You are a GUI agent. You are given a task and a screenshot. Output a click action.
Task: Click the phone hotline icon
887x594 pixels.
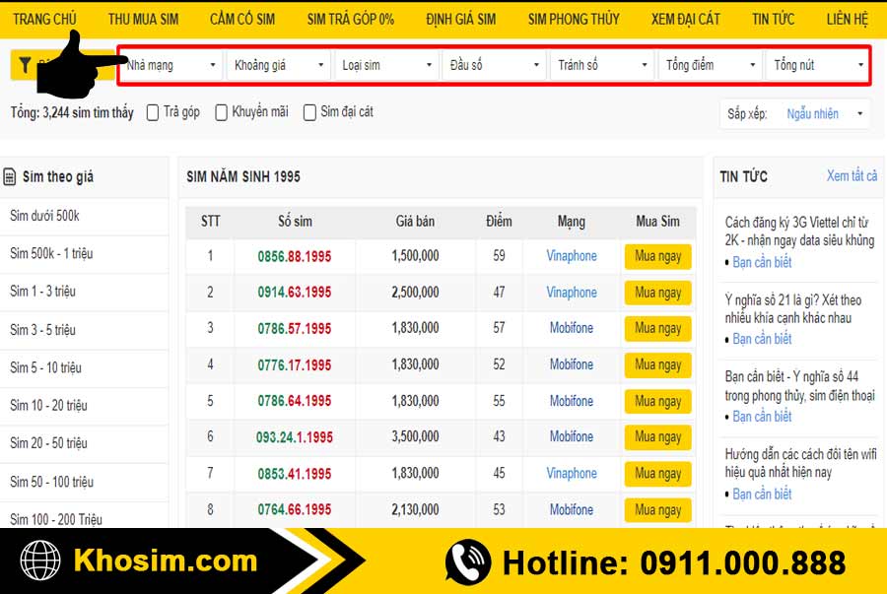coord(467,562)
